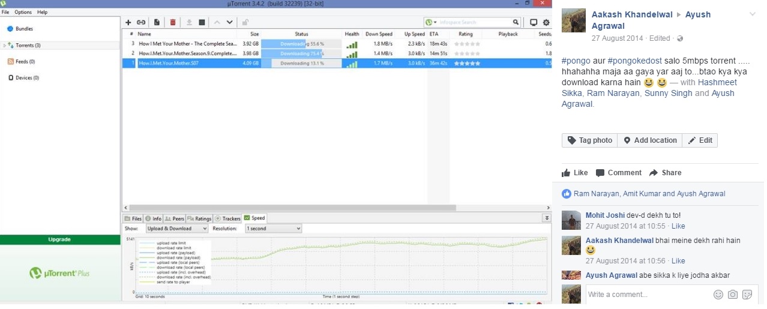Click the health bars of the first torrent row

tap(352, 44)
